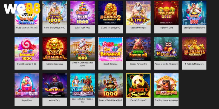219x109 pixels.
Task: Click the Gates of Gatot Kaca 1000 label
Action: [x=111, y=100]
